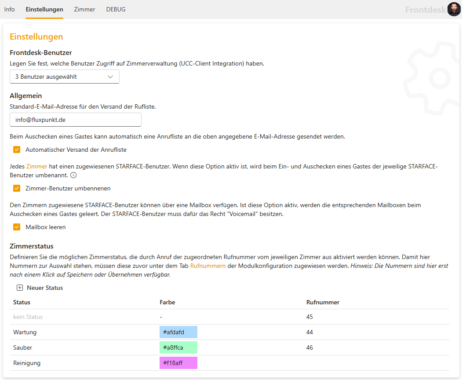Screen dimensions: 462x380
Task: Click the Farbe column header
Action: (167, 302)
